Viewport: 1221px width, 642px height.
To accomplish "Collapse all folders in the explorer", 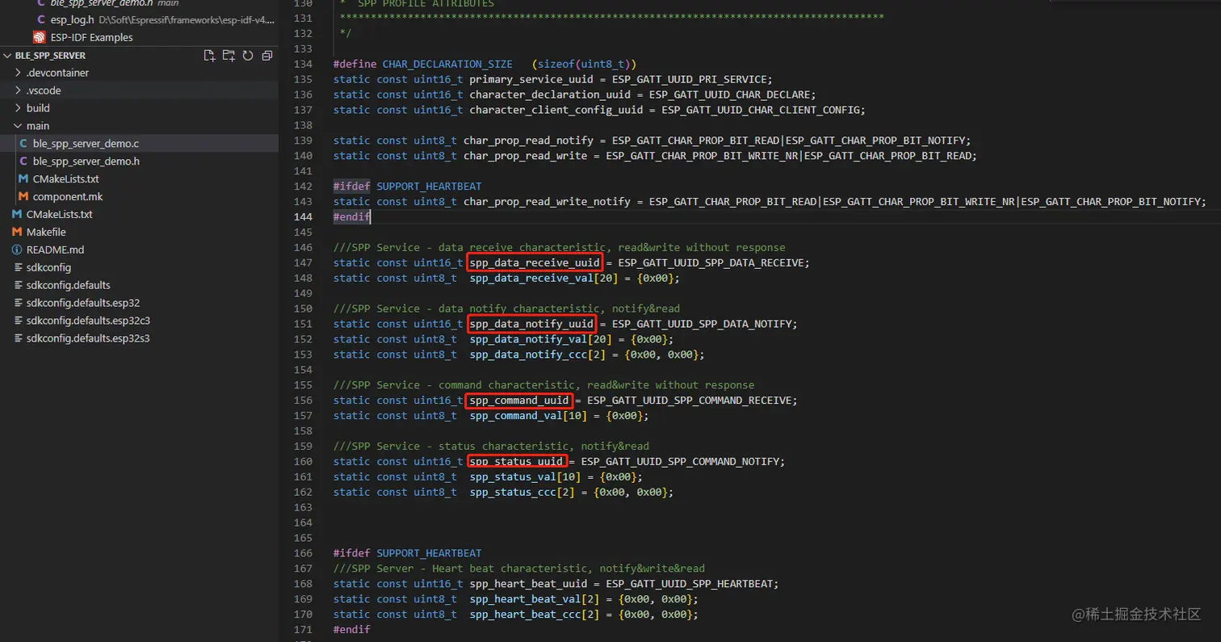I will point(267,56).
